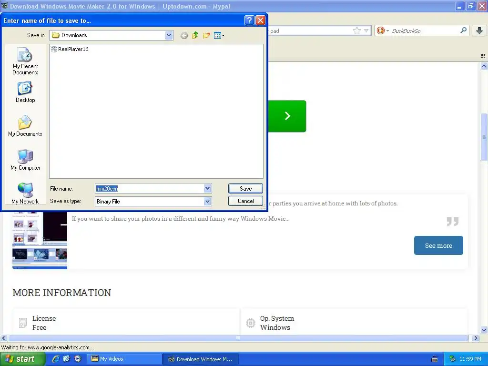488x366 pixels.
Task: Click the tray network safely-remove icon
Action: pyautogui.click(x=452, y=359)
